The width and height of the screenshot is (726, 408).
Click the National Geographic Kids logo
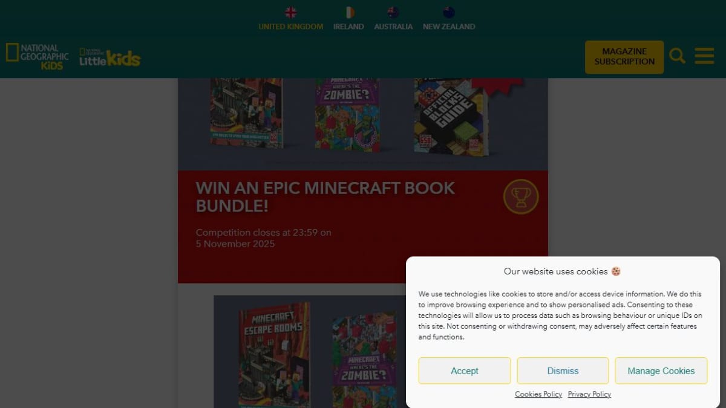(x=37, y=56)
